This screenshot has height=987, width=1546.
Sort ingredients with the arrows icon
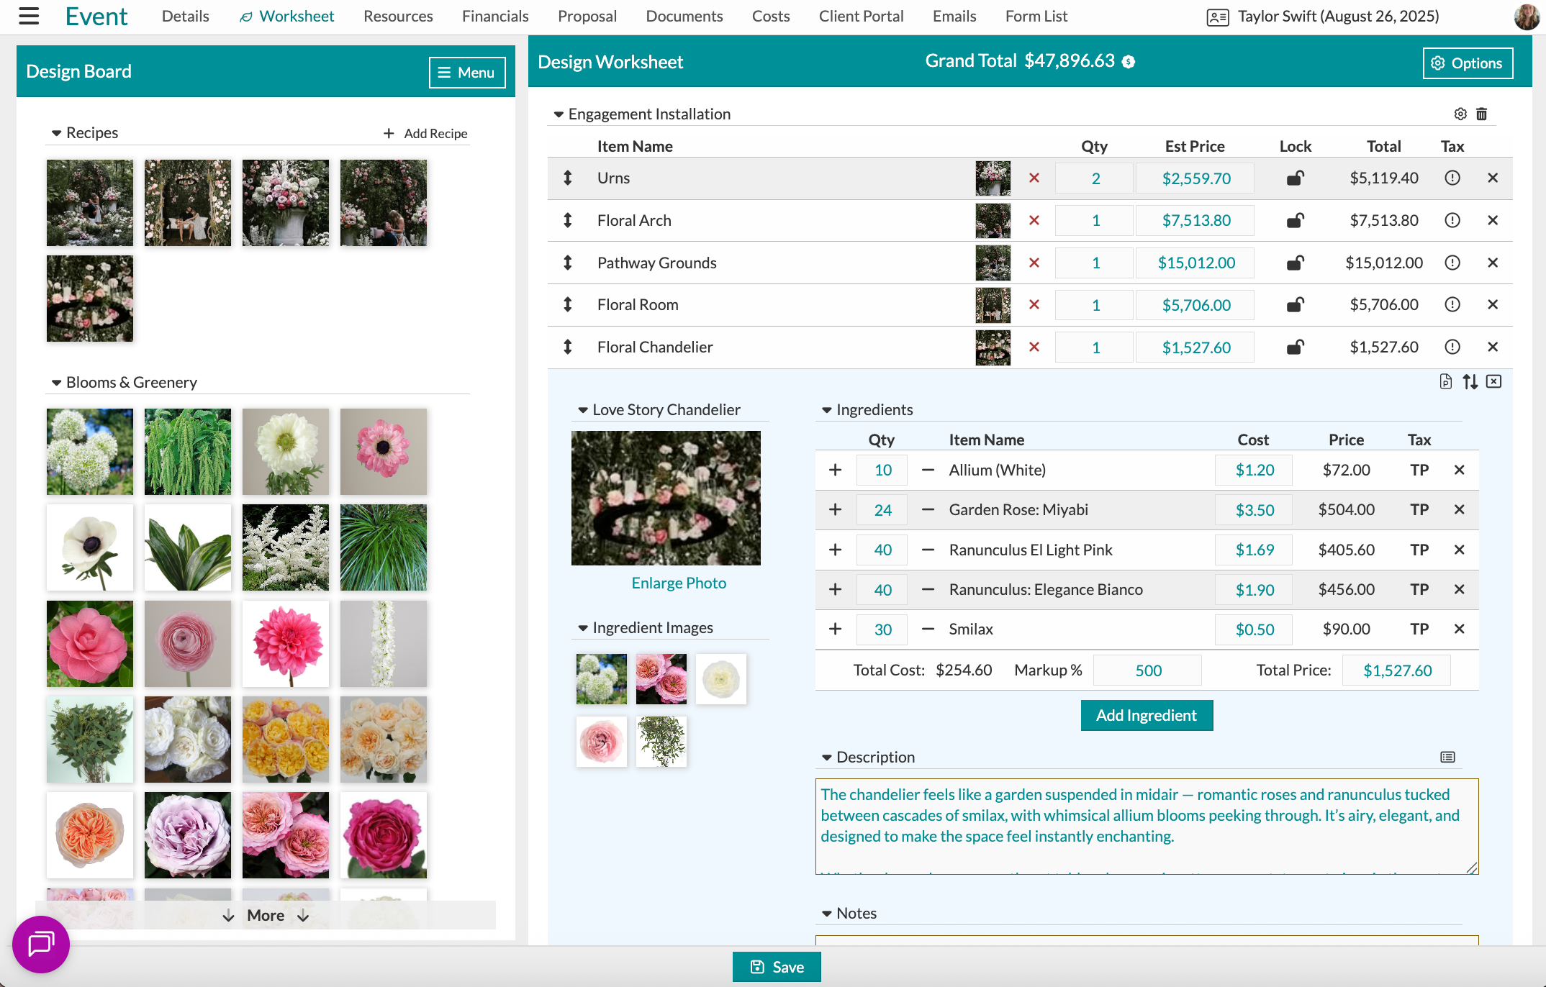point(1470,381)
